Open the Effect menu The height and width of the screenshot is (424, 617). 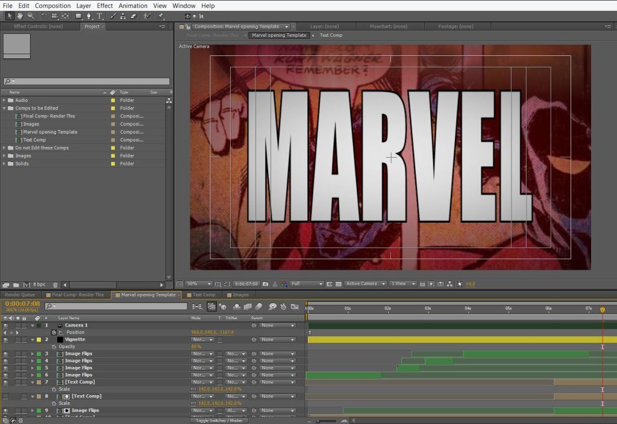105,5
